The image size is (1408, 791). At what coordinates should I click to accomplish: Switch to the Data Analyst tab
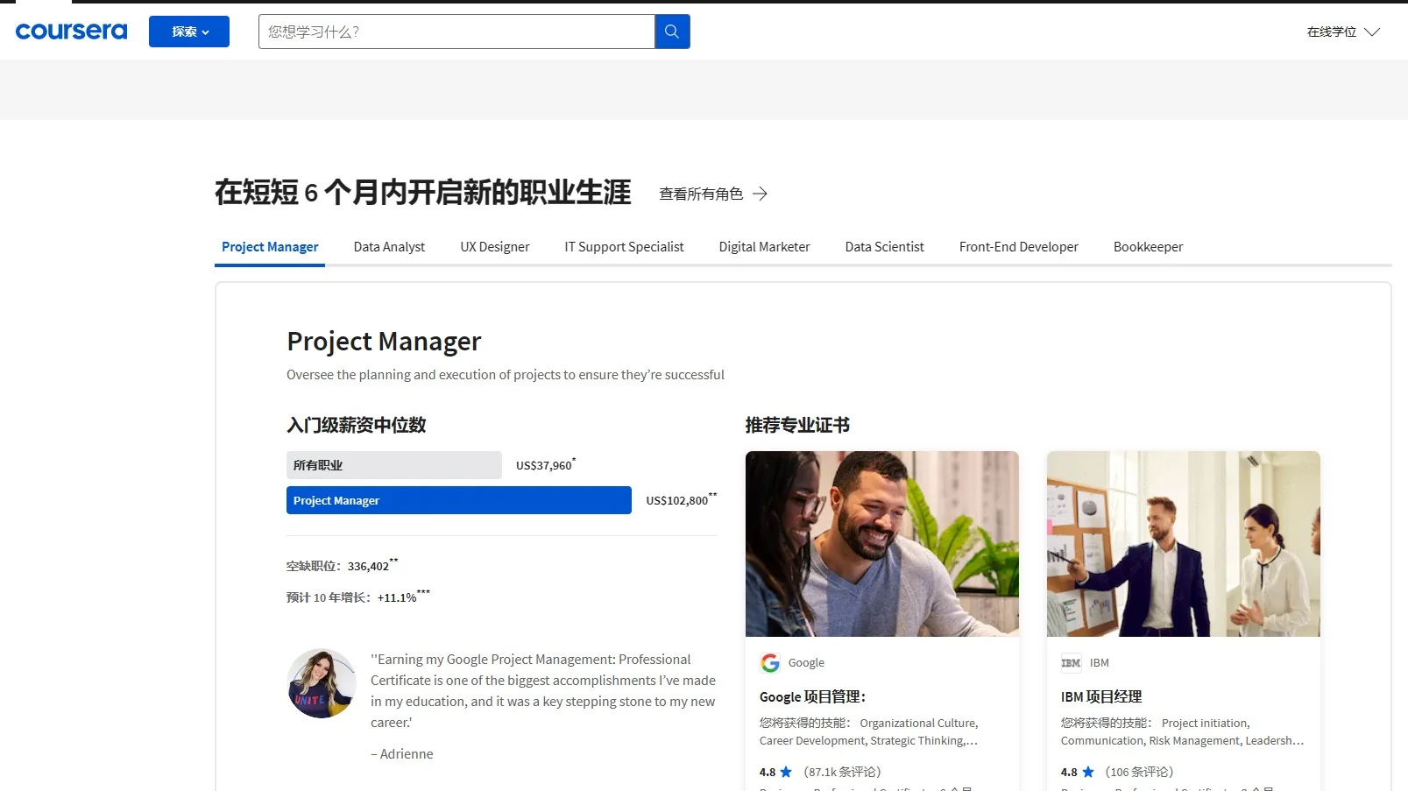389,247
